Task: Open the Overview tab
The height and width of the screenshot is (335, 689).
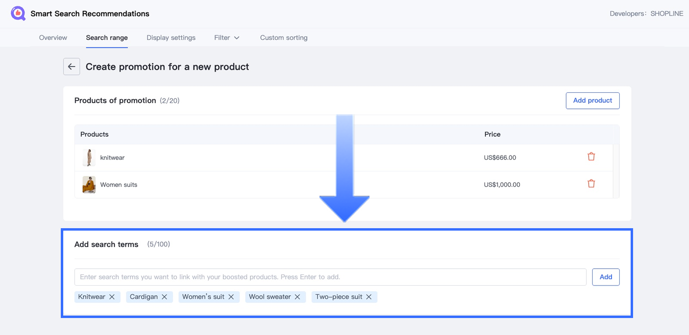Action: (x=53, y=38)
